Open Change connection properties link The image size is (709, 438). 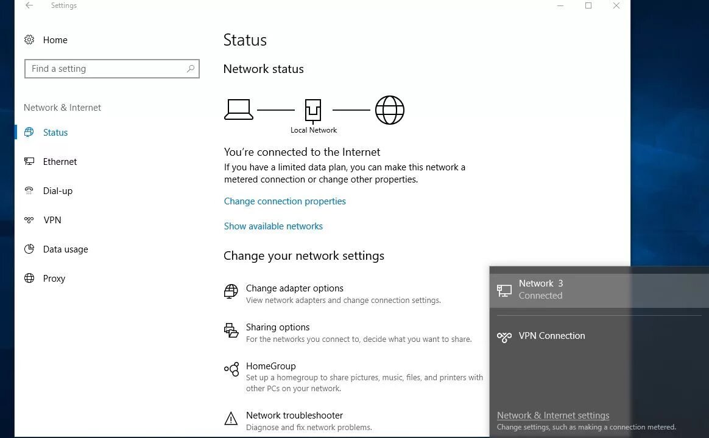click(285, 201)
